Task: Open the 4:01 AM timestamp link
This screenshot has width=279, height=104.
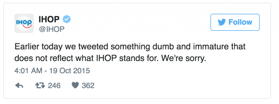Action: click(x=28, y=71)
